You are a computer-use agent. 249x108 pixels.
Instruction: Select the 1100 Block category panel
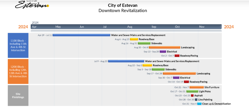pyautogui.click(x=18, y=45)
